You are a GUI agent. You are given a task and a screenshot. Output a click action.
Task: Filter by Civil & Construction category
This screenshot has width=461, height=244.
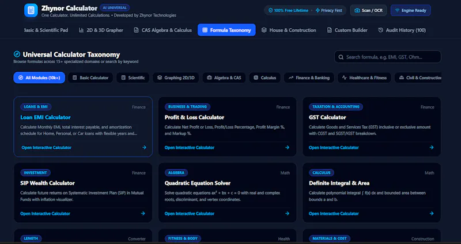click(x=418, y=78)
